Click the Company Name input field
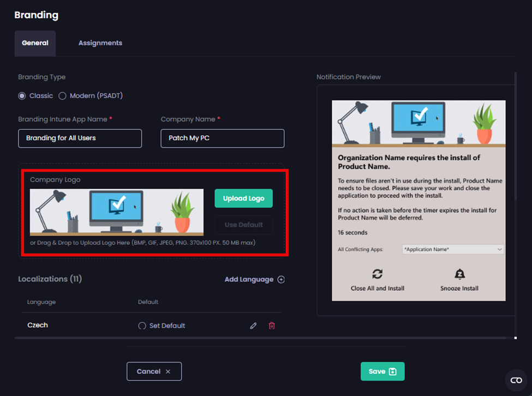Viewport: 532px width, 396px height. click(222, 139)
